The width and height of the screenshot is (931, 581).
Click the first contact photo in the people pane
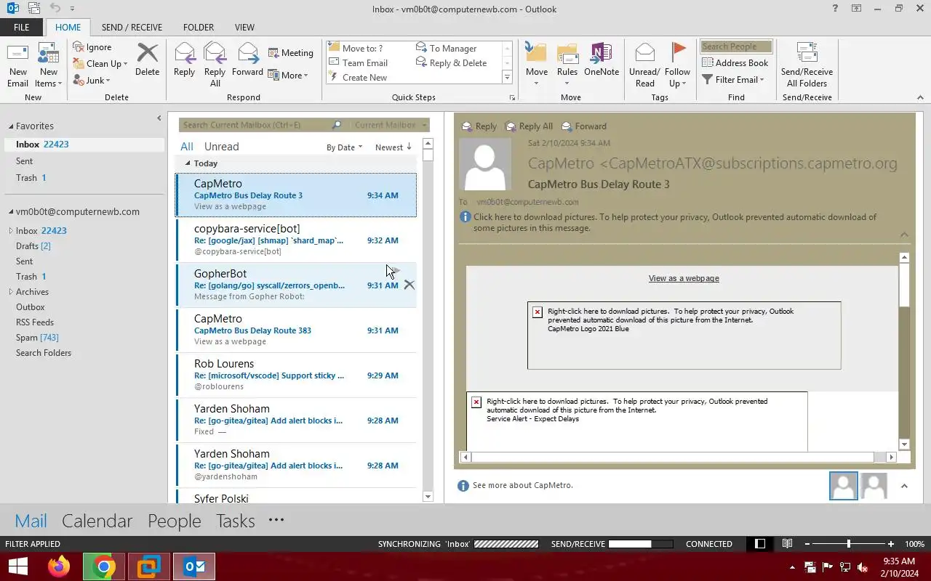coord(844,486)
